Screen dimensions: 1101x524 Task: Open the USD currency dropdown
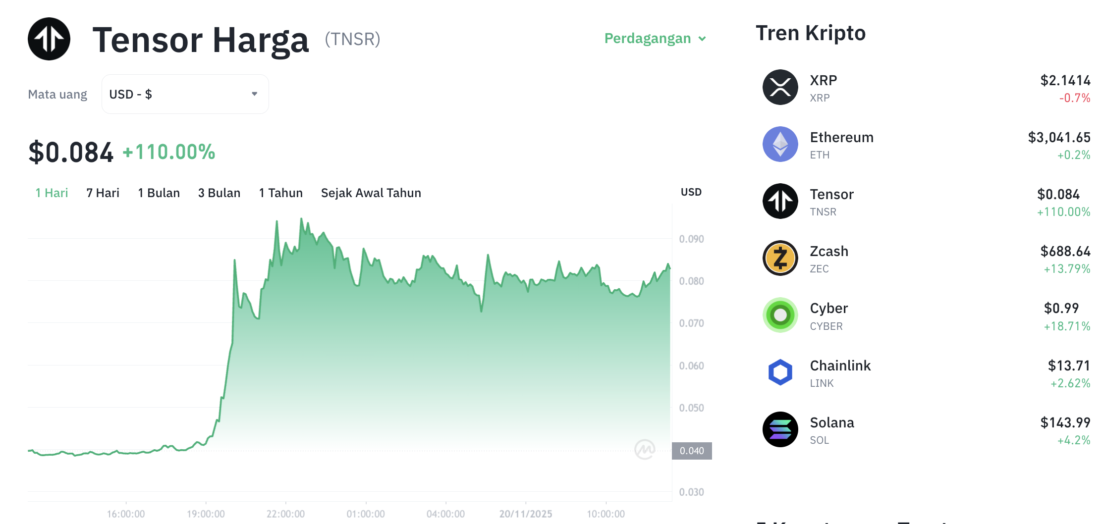tap(185, 94)
